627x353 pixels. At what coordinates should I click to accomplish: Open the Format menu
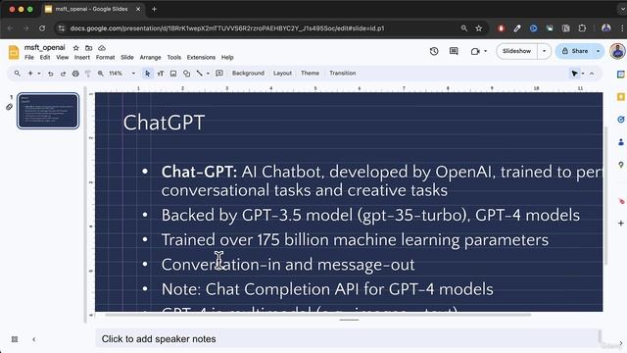105,57
